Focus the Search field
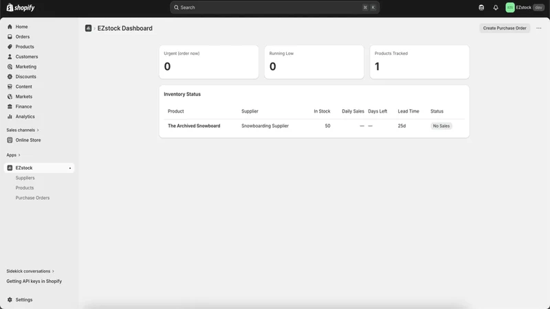The width and height of the screenshot is (550, 309). (x=274, y=8)
